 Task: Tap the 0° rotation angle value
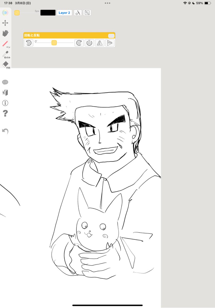pos(36,41)
